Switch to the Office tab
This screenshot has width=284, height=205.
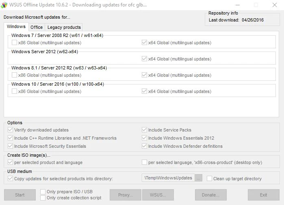pos(37,27)
